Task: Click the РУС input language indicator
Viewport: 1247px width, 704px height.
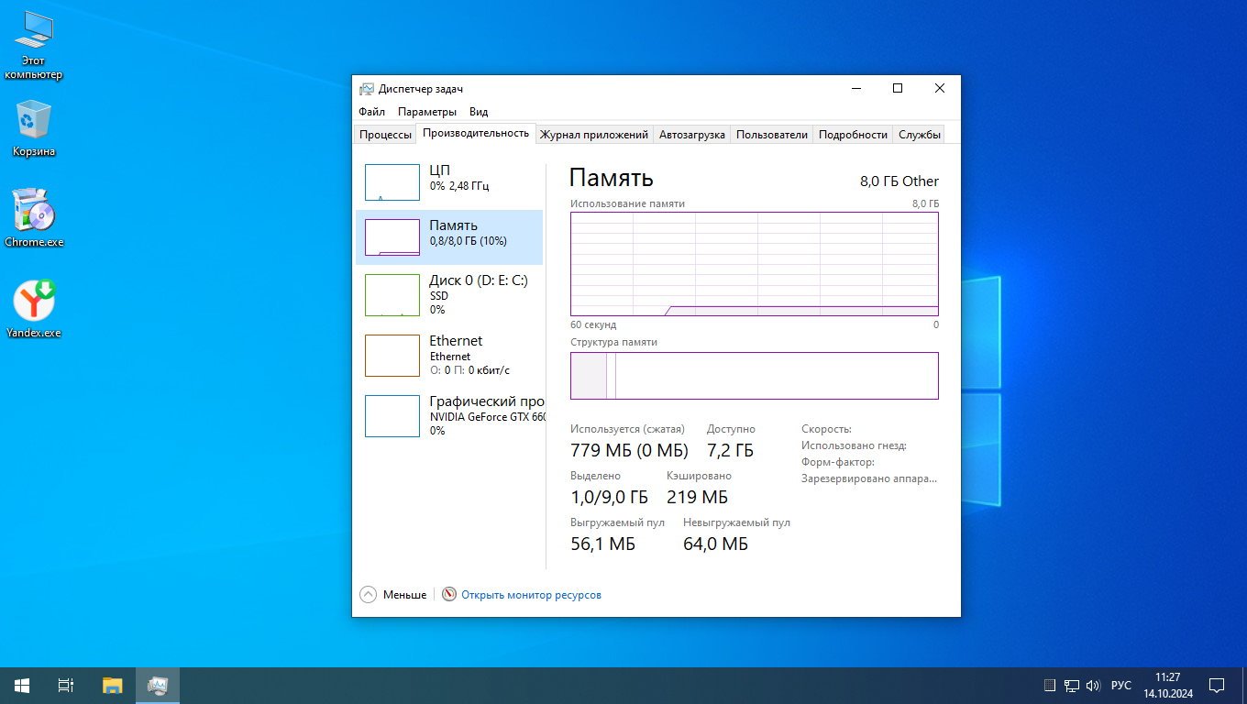Action: pos(1120,686)
